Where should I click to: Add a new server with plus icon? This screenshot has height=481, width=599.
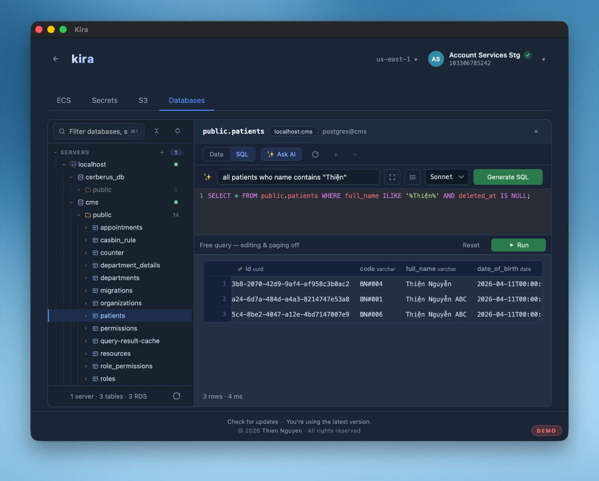(162, 152)
